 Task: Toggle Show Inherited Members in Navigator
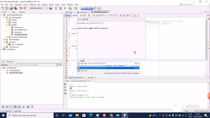3,107
